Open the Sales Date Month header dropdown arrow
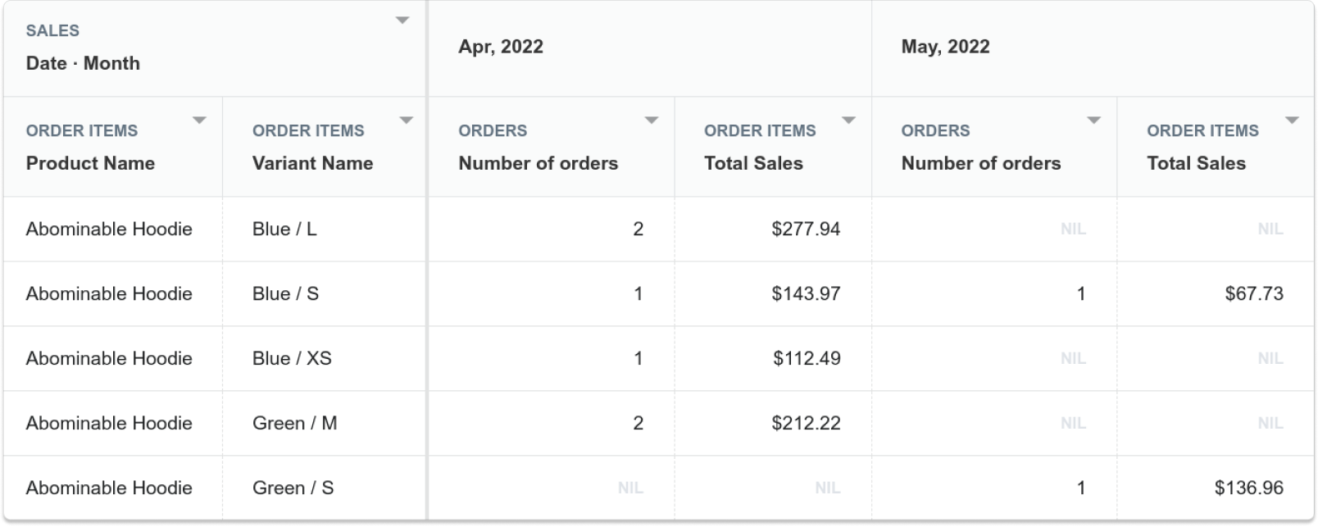This screenshot has height=527, width=1318. click(x=402, y=20)
